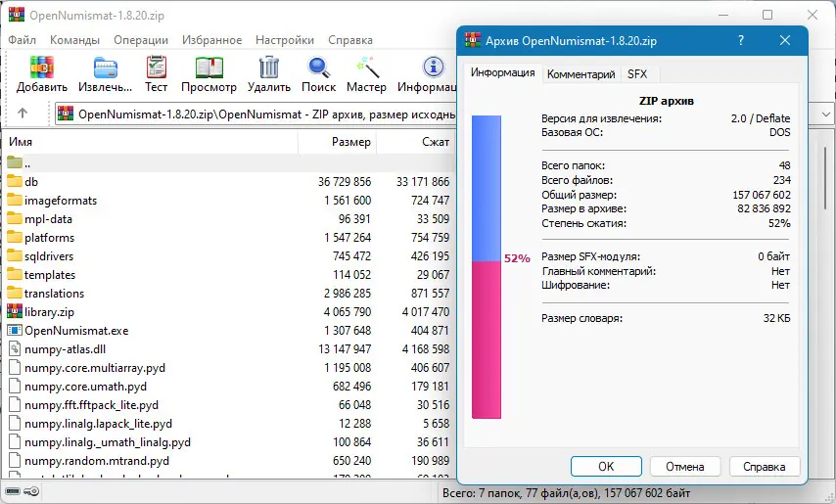Viewport: 836px width, 504px height.
Task: Click the library.zip archive icon
Action: (x=15, y=311)
